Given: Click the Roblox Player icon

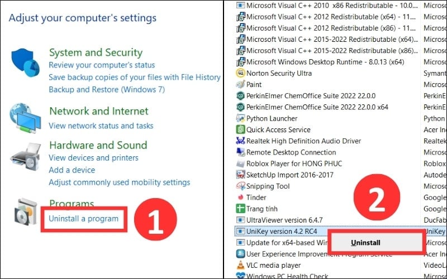Looking at the screenshot, I should (x=240, y=163).
